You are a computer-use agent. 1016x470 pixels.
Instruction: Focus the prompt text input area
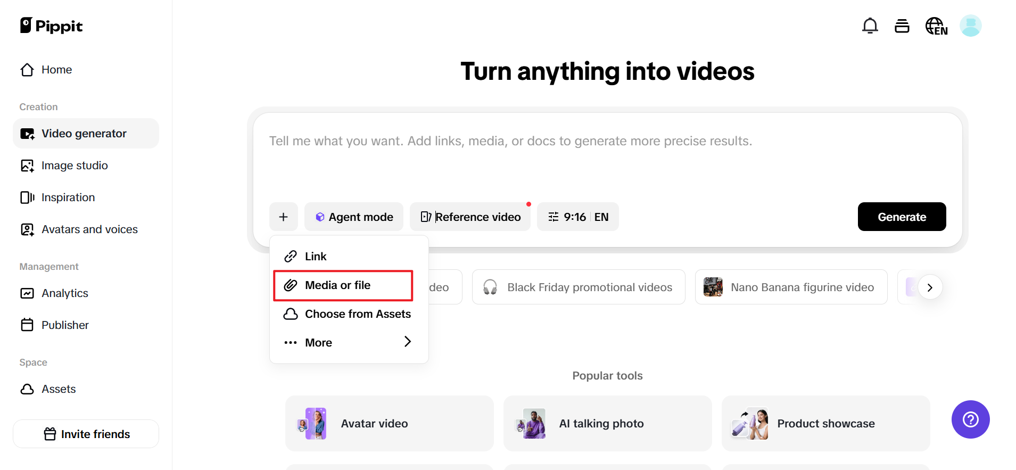(607, 154)
